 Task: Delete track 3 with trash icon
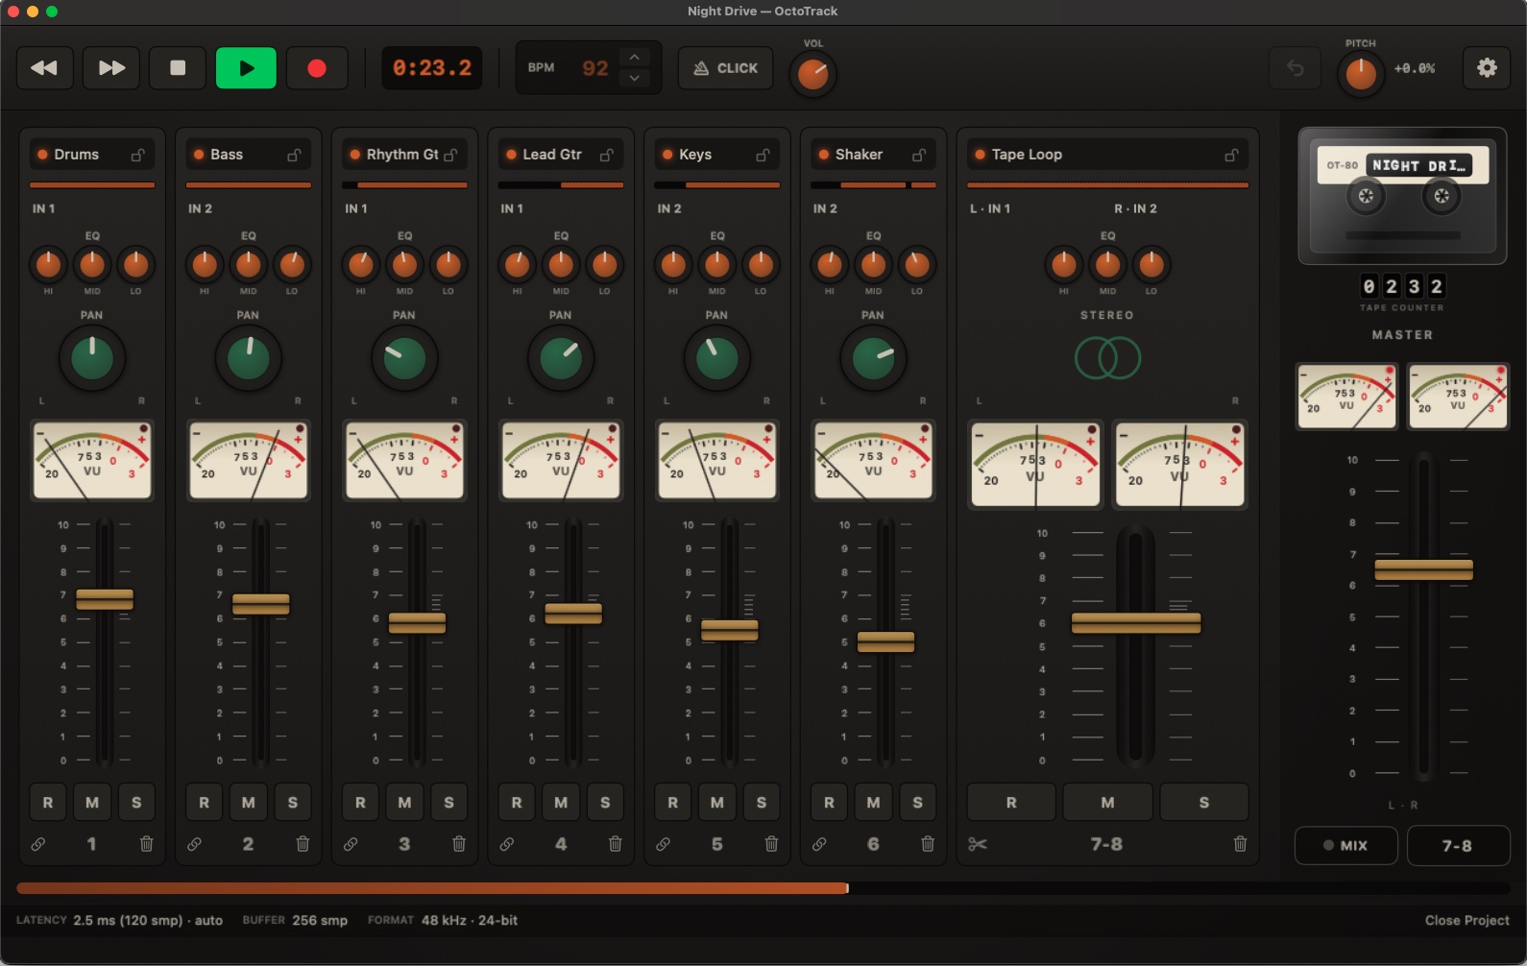[x=459, y=844]
